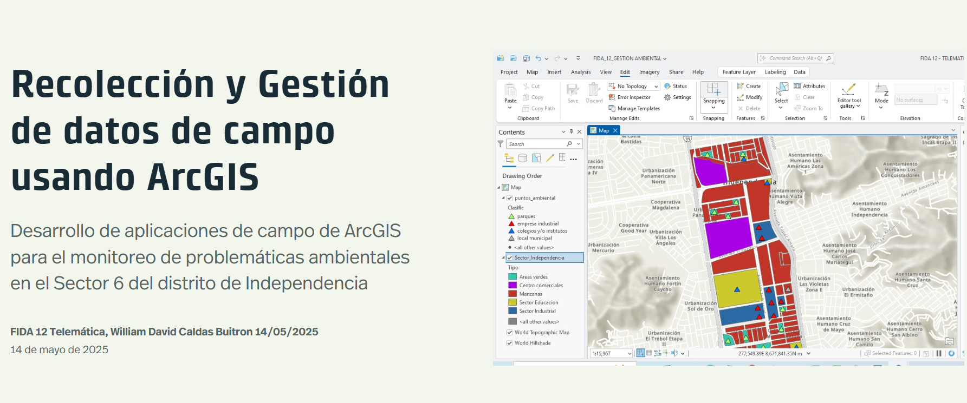The width and height of the screenshot is (967, 403).
Task: Open the No Topology dropdown
Action: pos(656,87)
